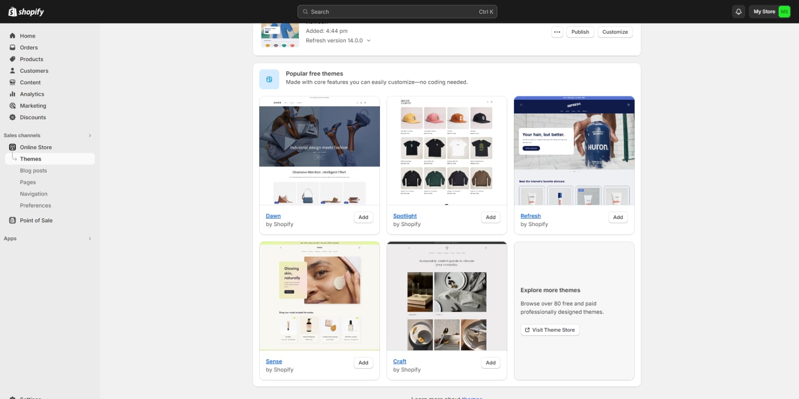799x399 pixels.
Task: Expand the Sales channels section
Action: point(90,135)
